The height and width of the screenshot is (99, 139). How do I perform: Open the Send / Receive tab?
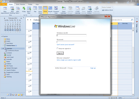click(20, 4)
